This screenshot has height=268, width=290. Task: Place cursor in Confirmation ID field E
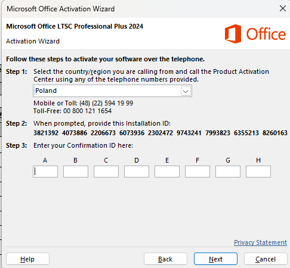click(167, 172)
